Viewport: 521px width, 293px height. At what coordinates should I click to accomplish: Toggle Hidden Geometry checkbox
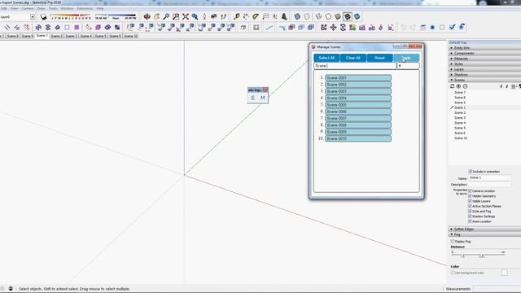point(471,196)
